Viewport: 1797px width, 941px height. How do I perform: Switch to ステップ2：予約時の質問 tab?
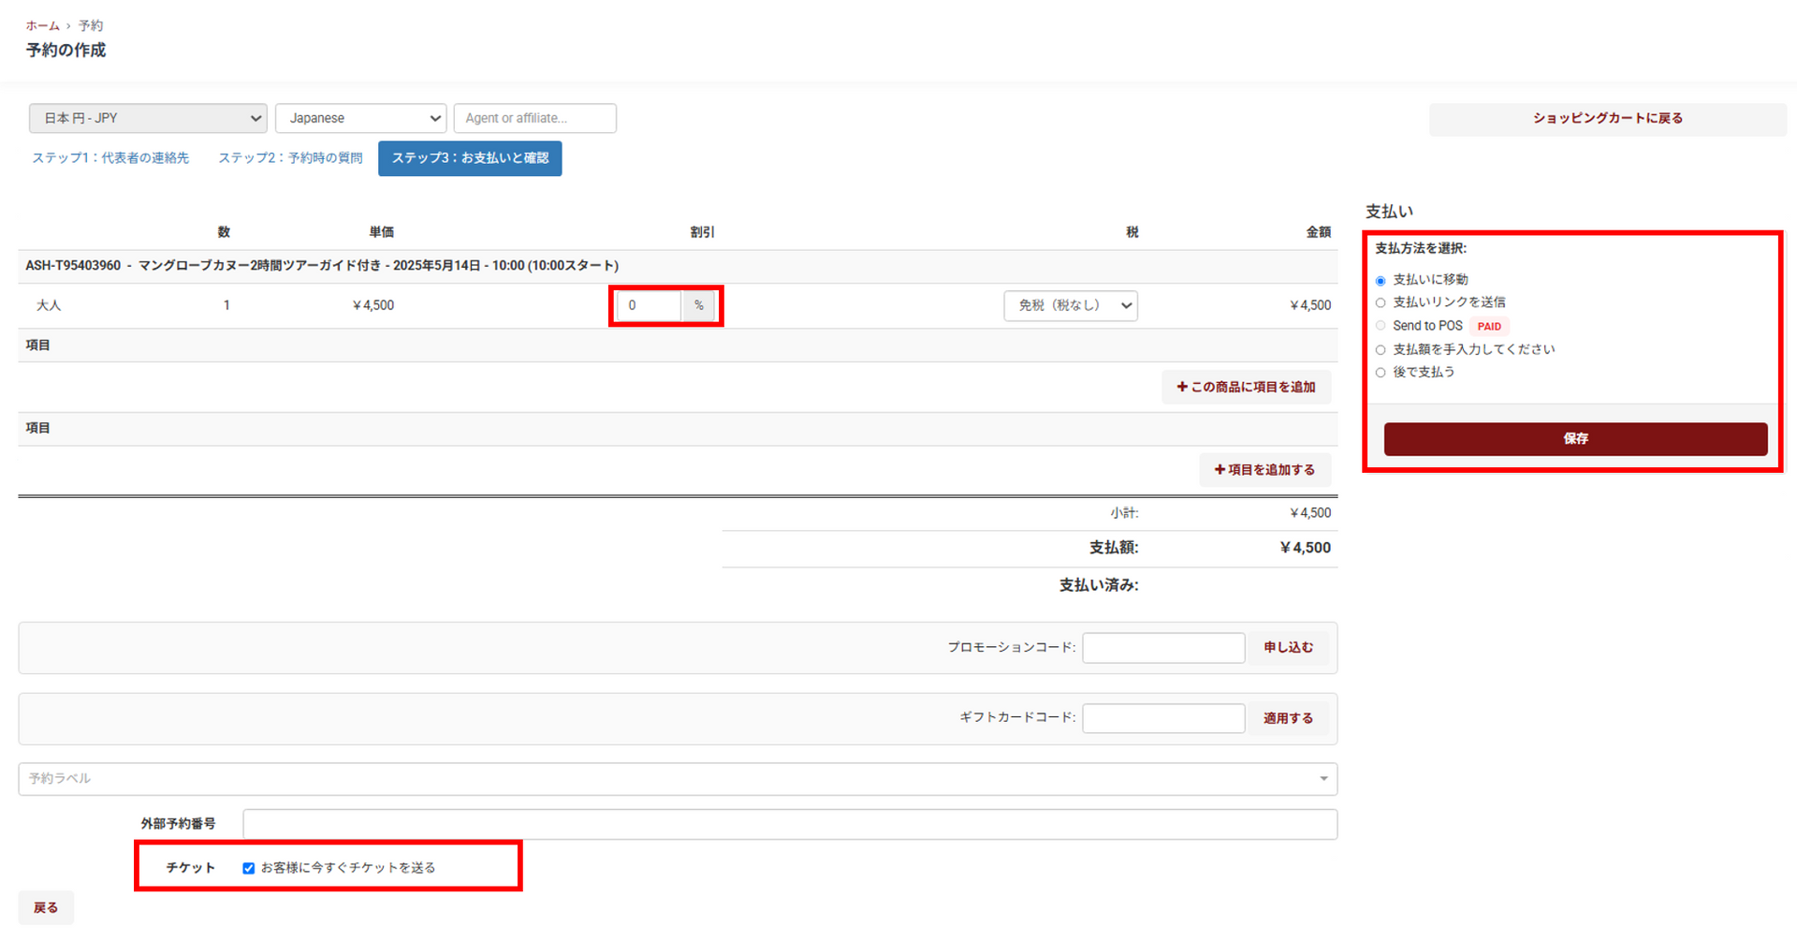[x=290, y=158]
